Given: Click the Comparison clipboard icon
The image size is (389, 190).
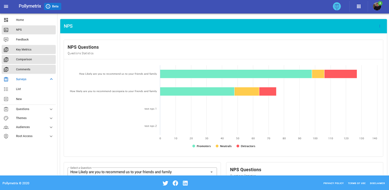Looking at the screenshot, I should (6, 59).
